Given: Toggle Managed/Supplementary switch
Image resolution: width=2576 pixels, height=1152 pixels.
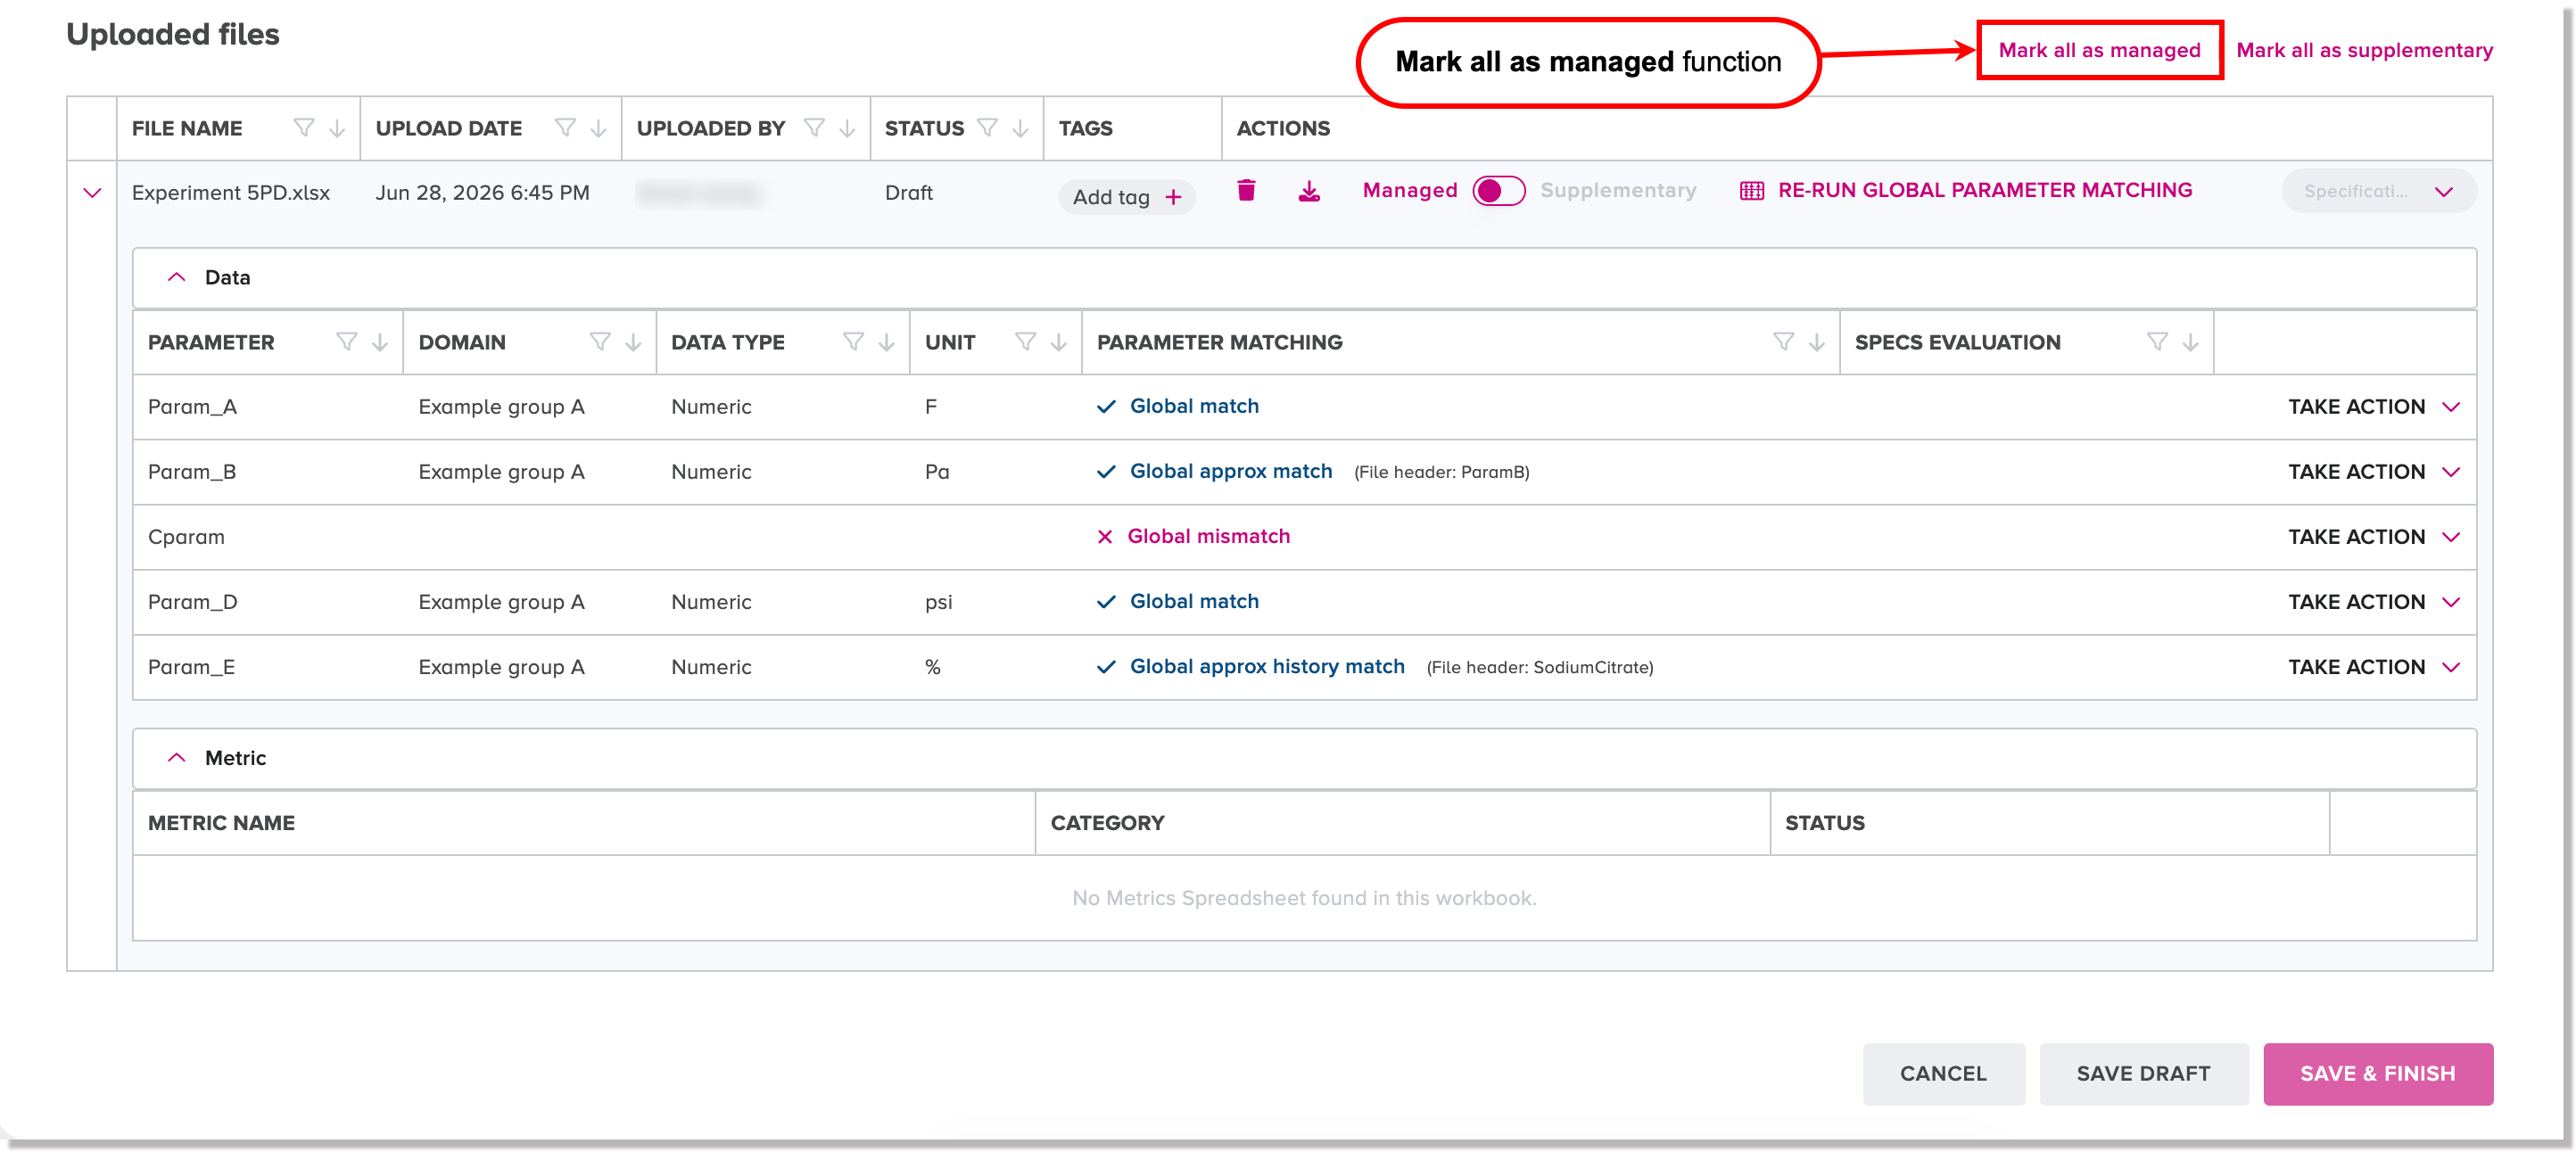Looking at the screenshot, I should pyautogui.click(x=1498, y=190).
